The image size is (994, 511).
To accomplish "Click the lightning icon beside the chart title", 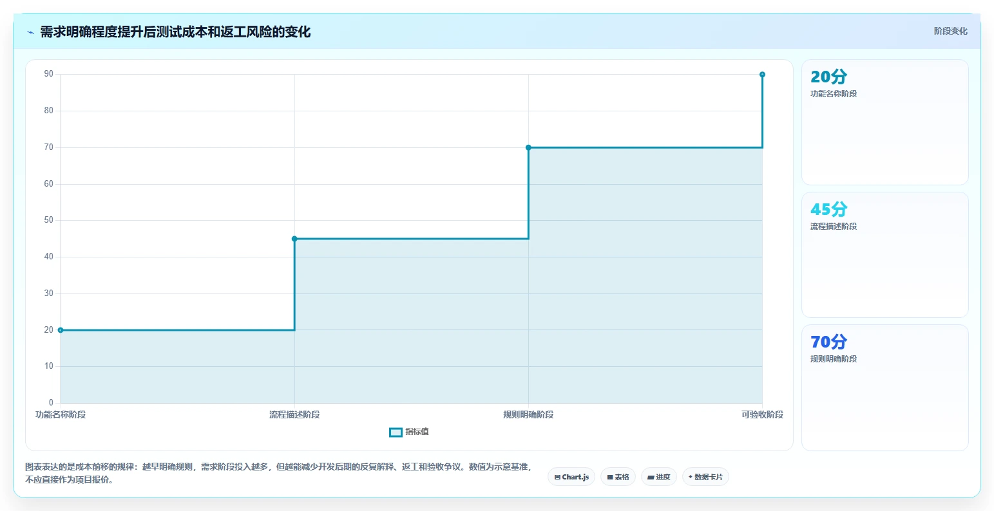I will (x=30, y=32).
